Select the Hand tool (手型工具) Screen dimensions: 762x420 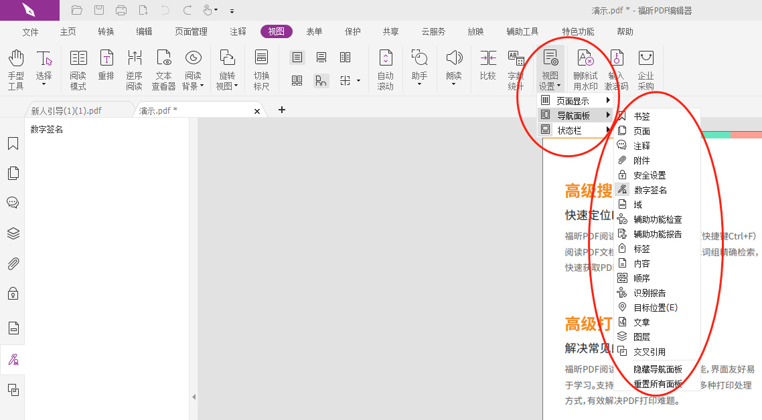pyautogui.click(x=15, y=67)
